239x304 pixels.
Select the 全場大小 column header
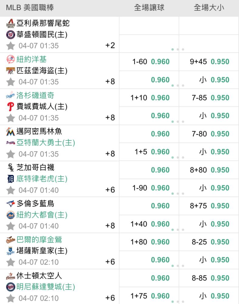click(209, 8)
